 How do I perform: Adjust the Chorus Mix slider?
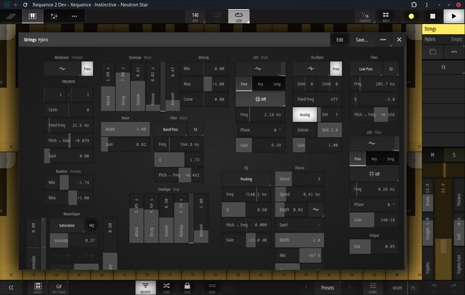click(299, 255)
